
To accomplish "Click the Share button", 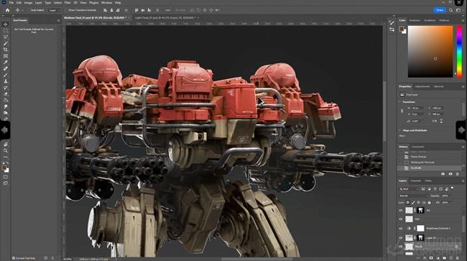I will click(440, 10).
